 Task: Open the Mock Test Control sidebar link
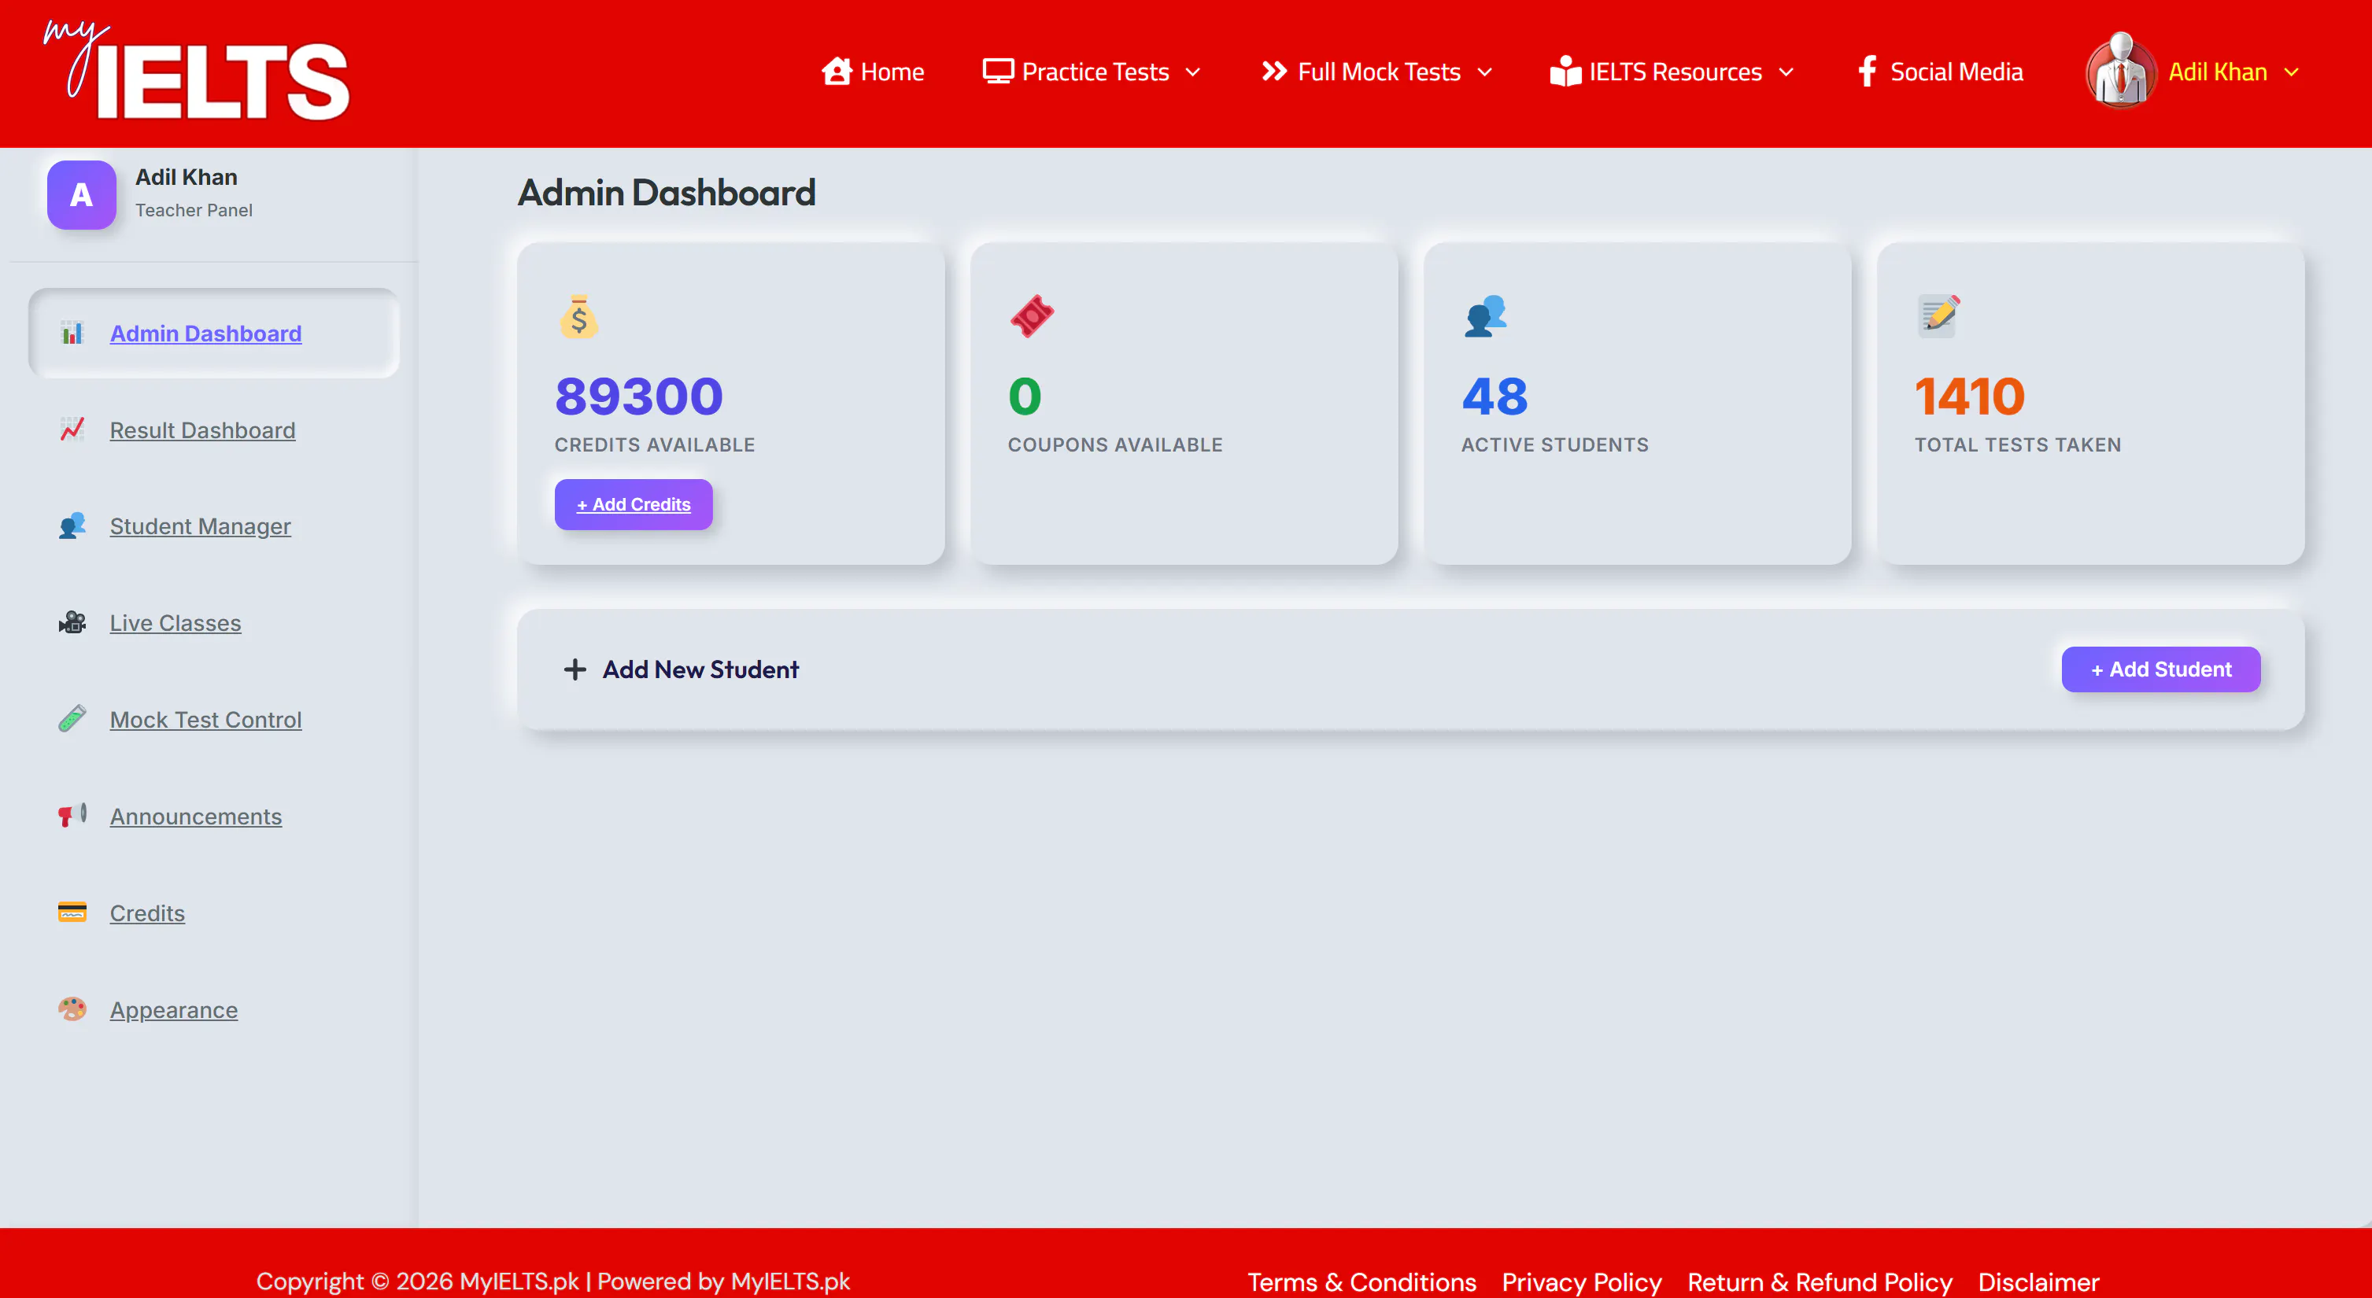coord(205,720)
